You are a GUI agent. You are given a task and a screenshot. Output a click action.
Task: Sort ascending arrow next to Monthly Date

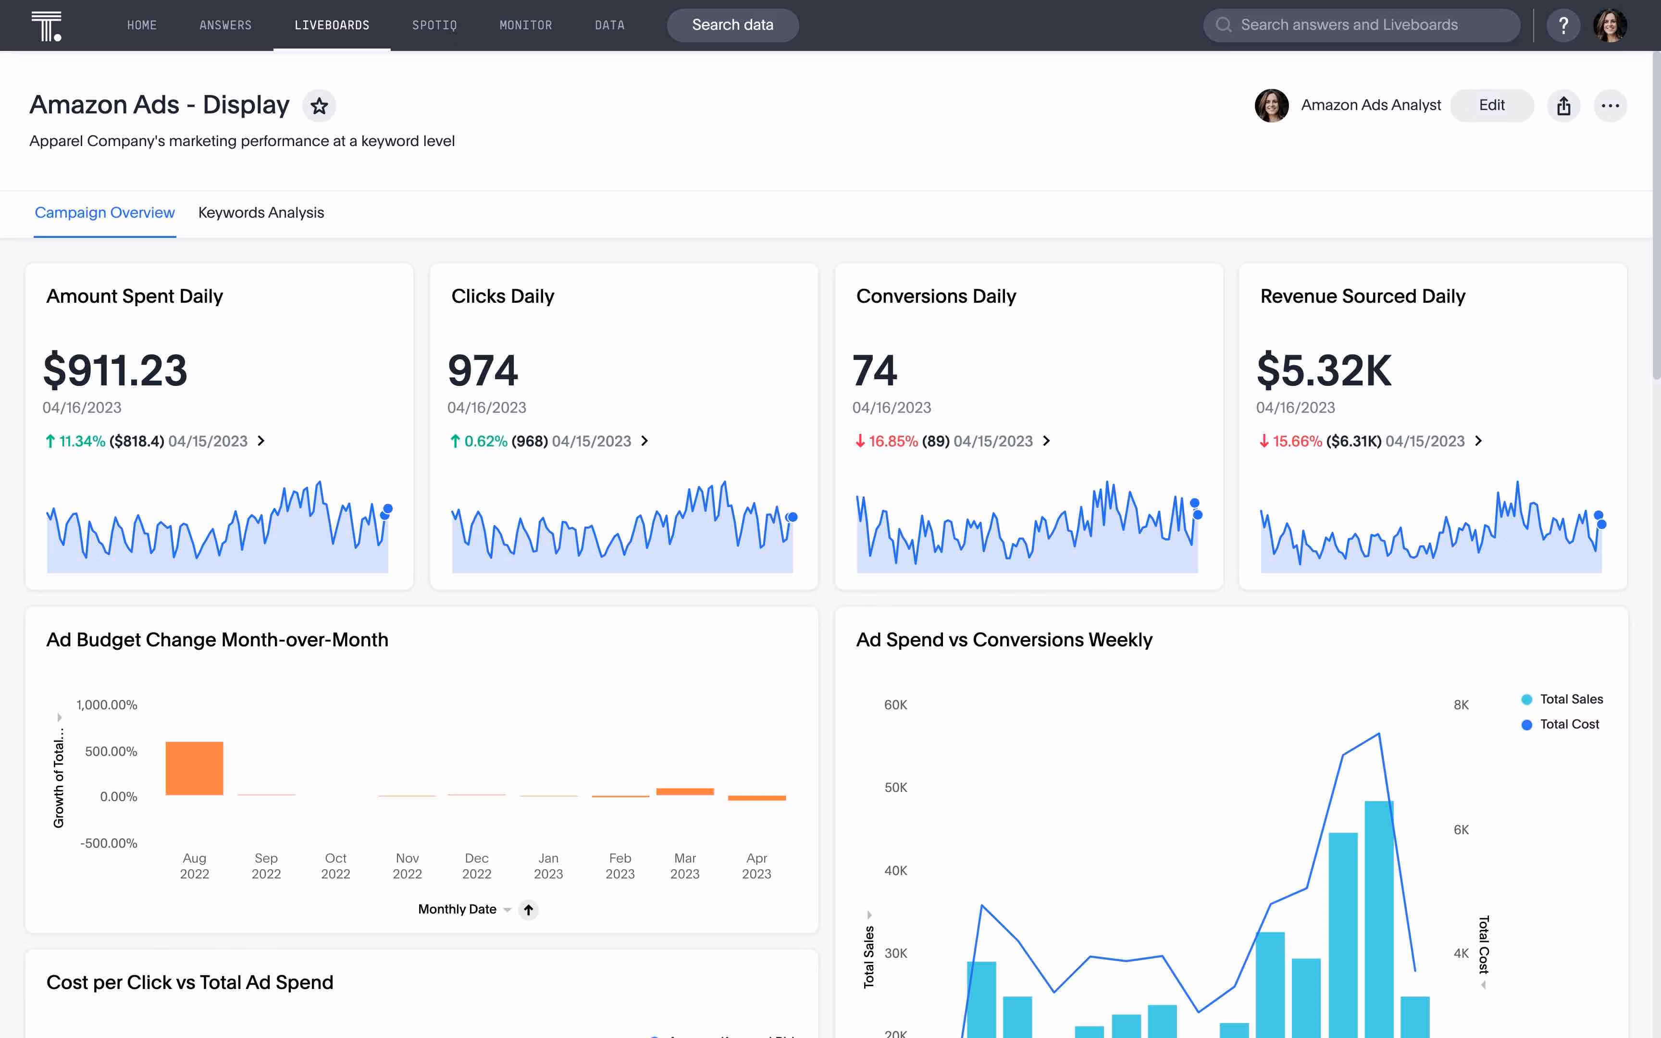[528, 910]
